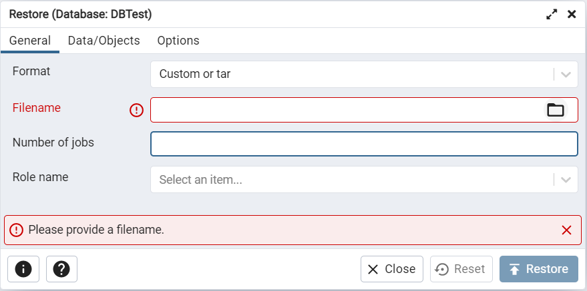
Task: Click the Reset button
Action: coord(461,269)
